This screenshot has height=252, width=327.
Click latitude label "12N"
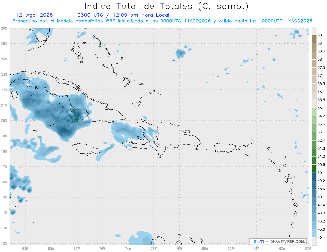coord(4,243)
